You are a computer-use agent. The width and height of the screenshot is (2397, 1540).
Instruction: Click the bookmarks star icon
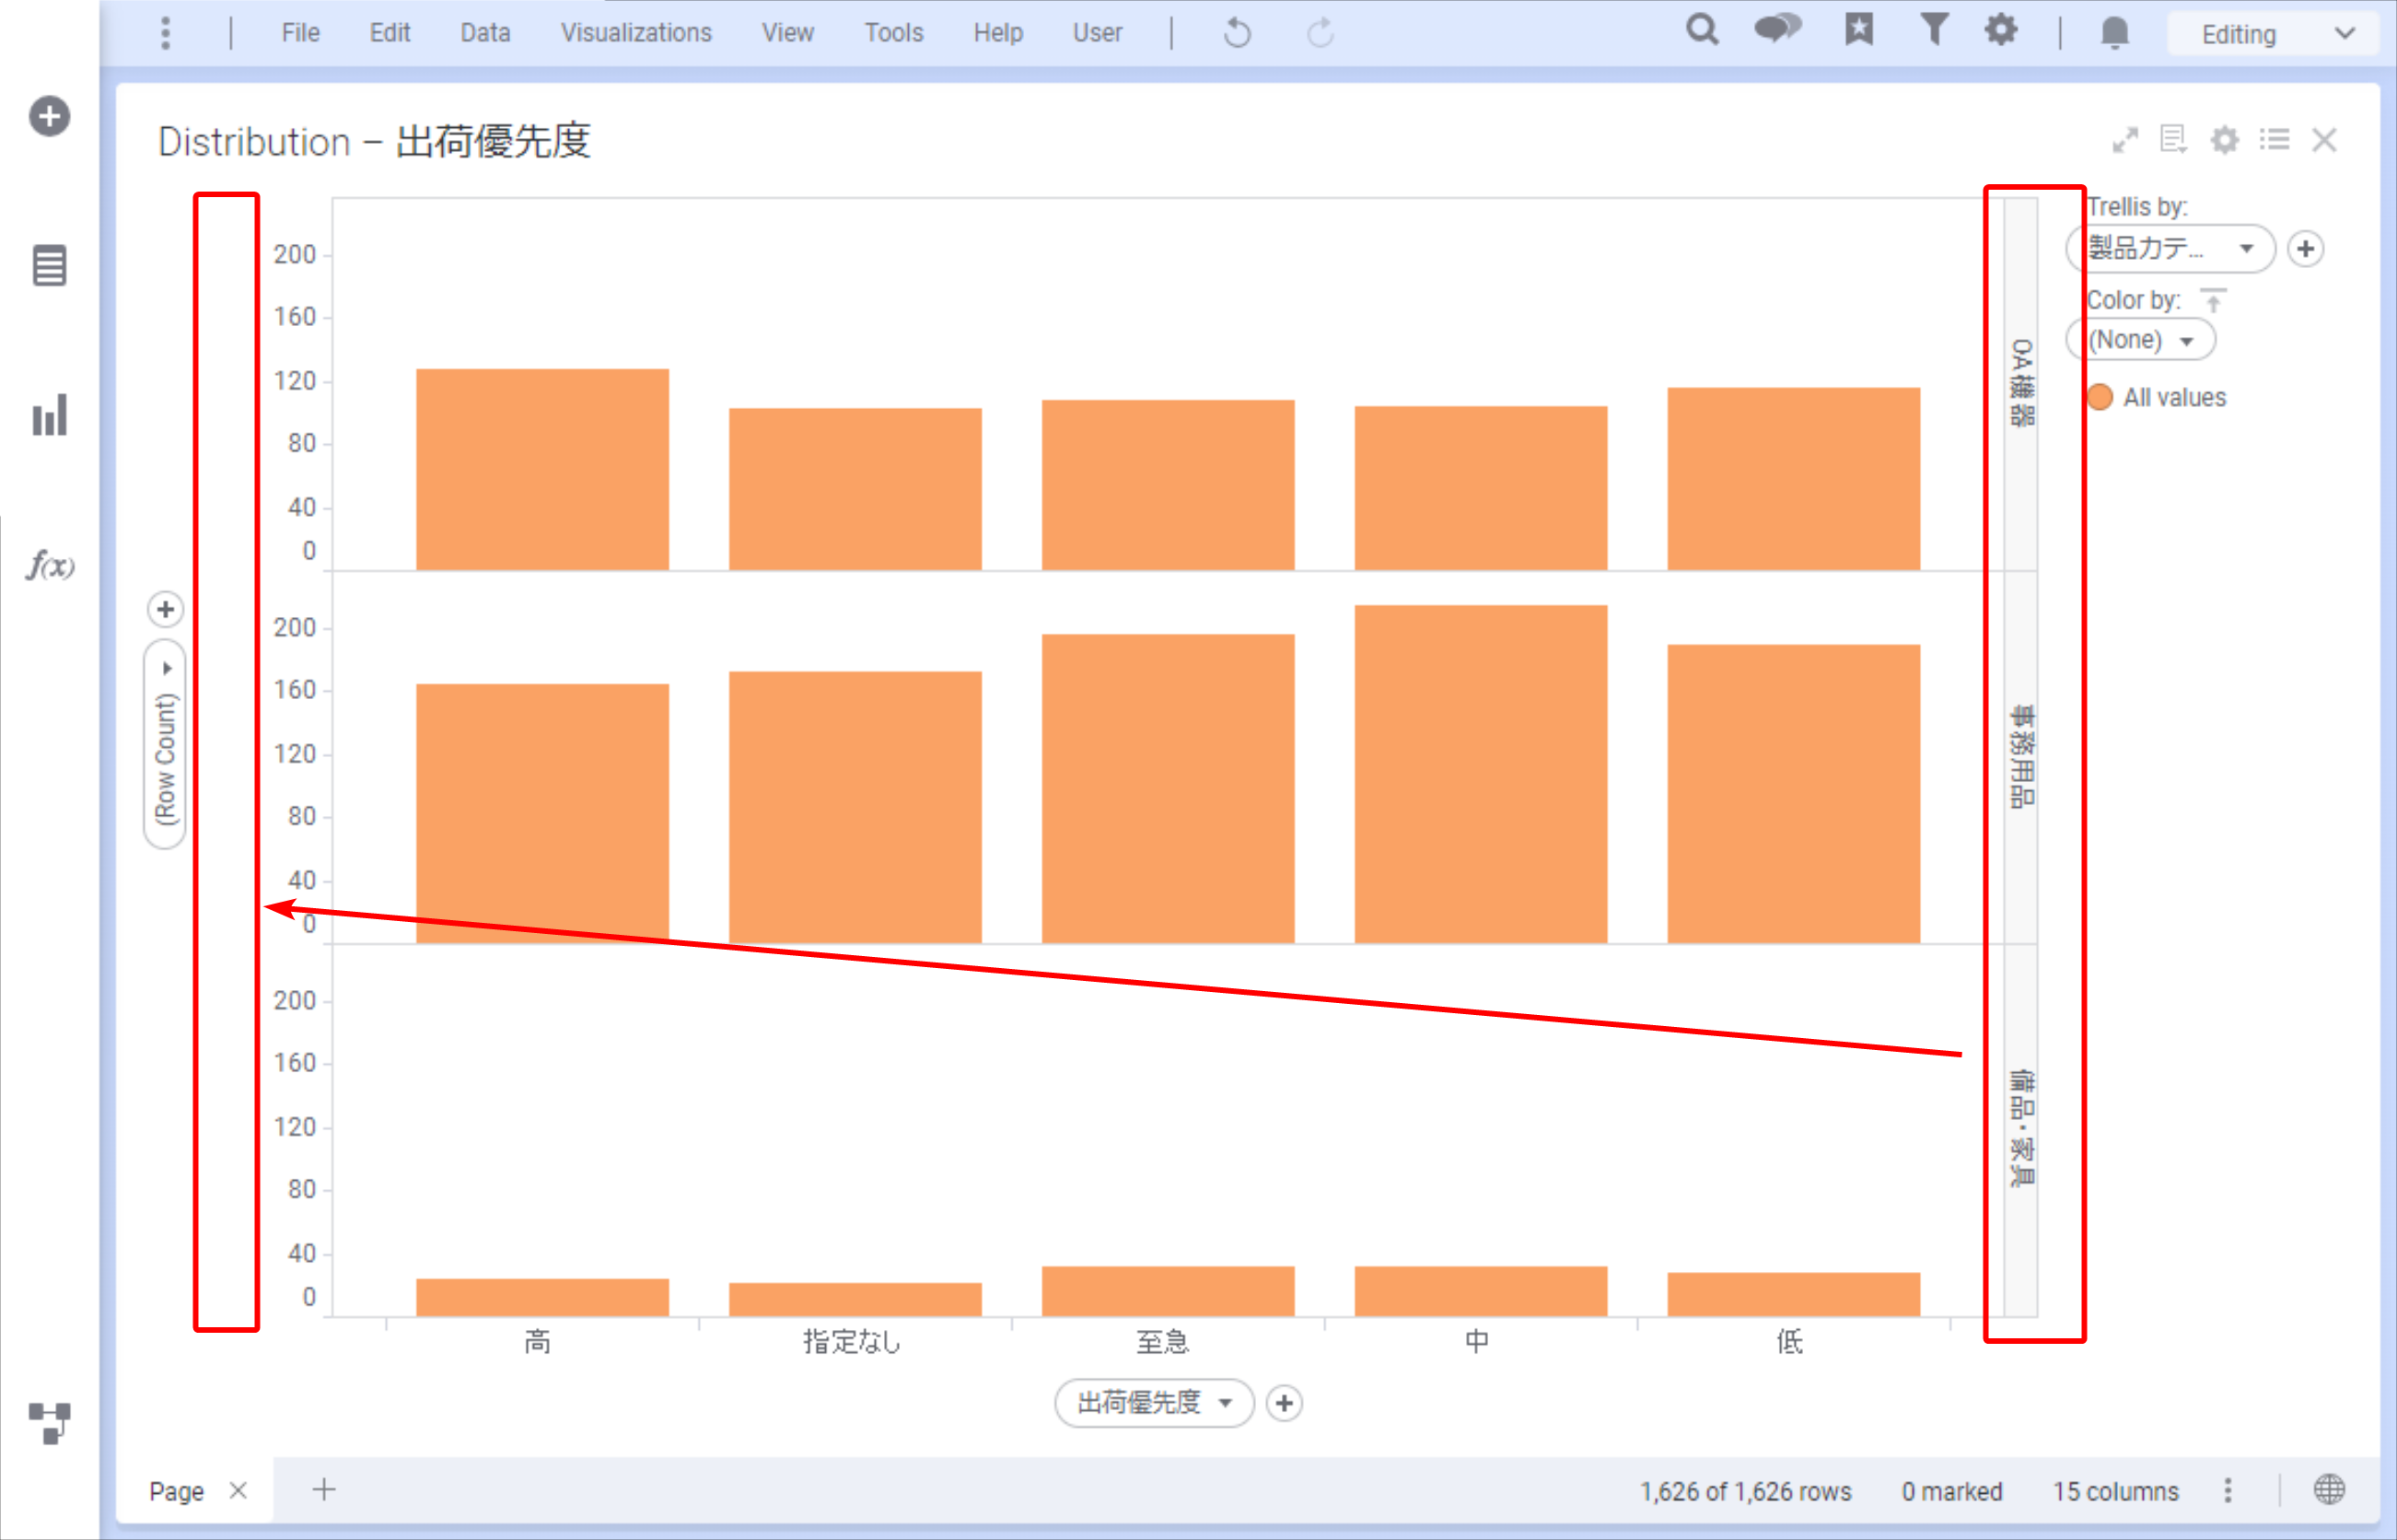[1858, 30]
